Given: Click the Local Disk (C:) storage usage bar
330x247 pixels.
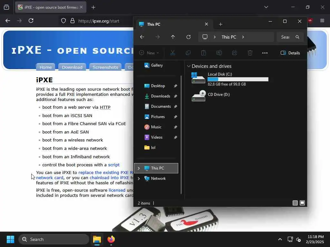Looking at the screenshot, I should tap(238, 79).
